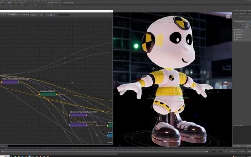Click the yellow input port of TwistBalancerHead_M node
Viewport: 251px width, 157px height.
point(39,94)
